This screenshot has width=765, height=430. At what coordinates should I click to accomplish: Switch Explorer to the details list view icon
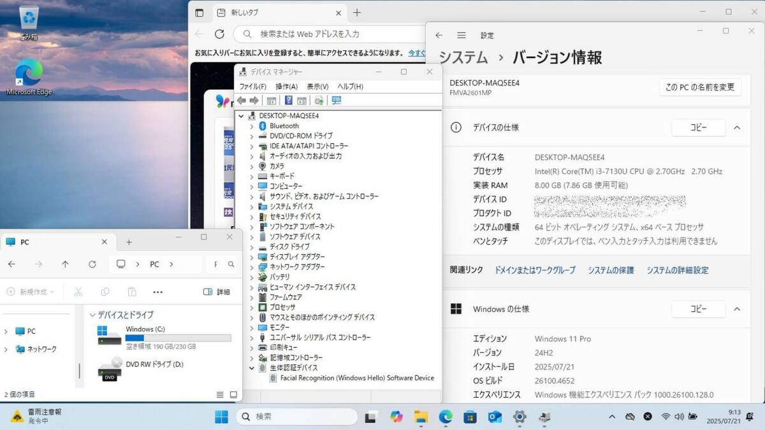(x=220, y=395)
